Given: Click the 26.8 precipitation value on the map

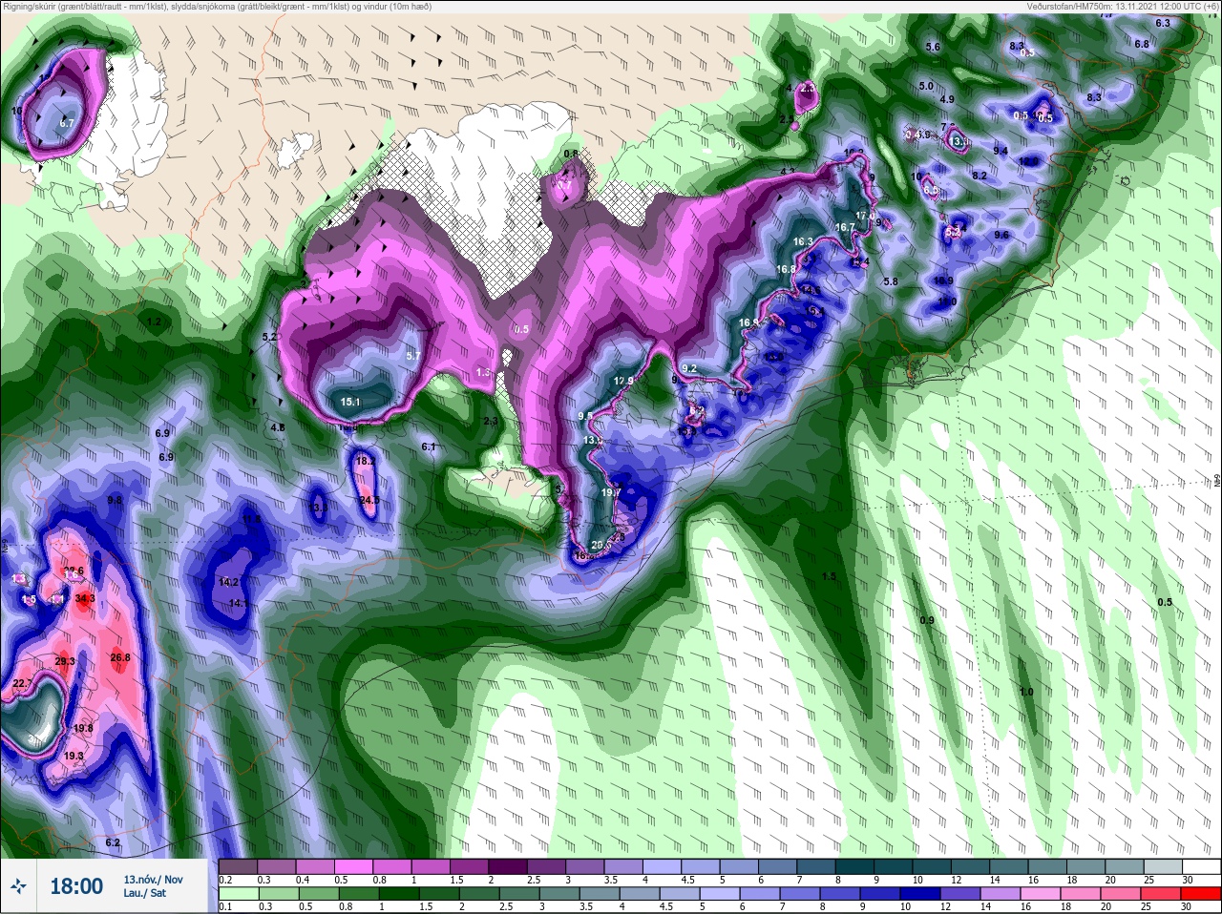Looking at the screenshot, I should click(x=120, y=657).
